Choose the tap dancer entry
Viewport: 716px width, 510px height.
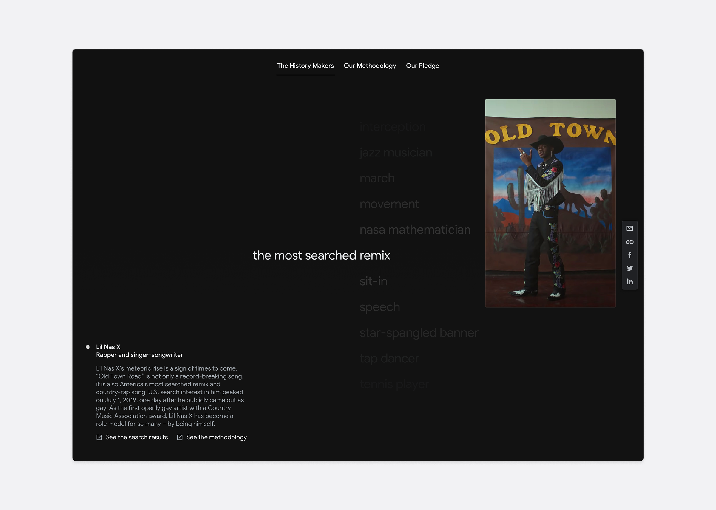pyautogui.click(x=389, y=359)
